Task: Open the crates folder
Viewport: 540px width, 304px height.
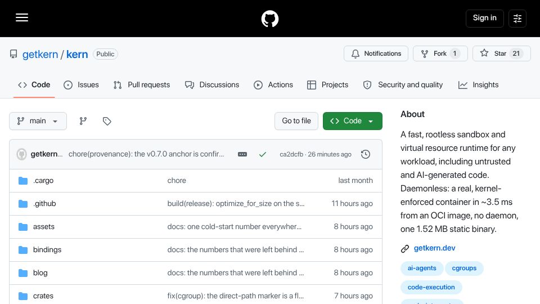Action: point(43,296)
